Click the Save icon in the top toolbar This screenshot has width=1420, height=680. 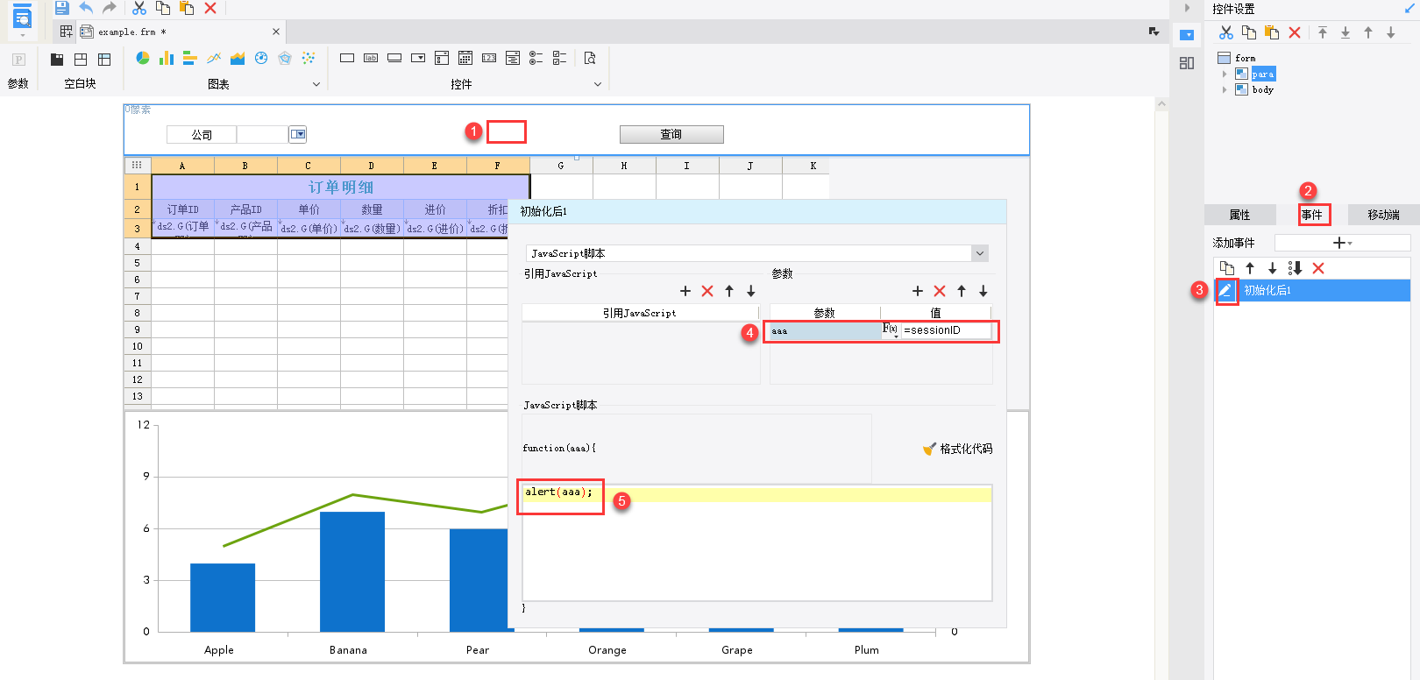click(x=61, y=8)
